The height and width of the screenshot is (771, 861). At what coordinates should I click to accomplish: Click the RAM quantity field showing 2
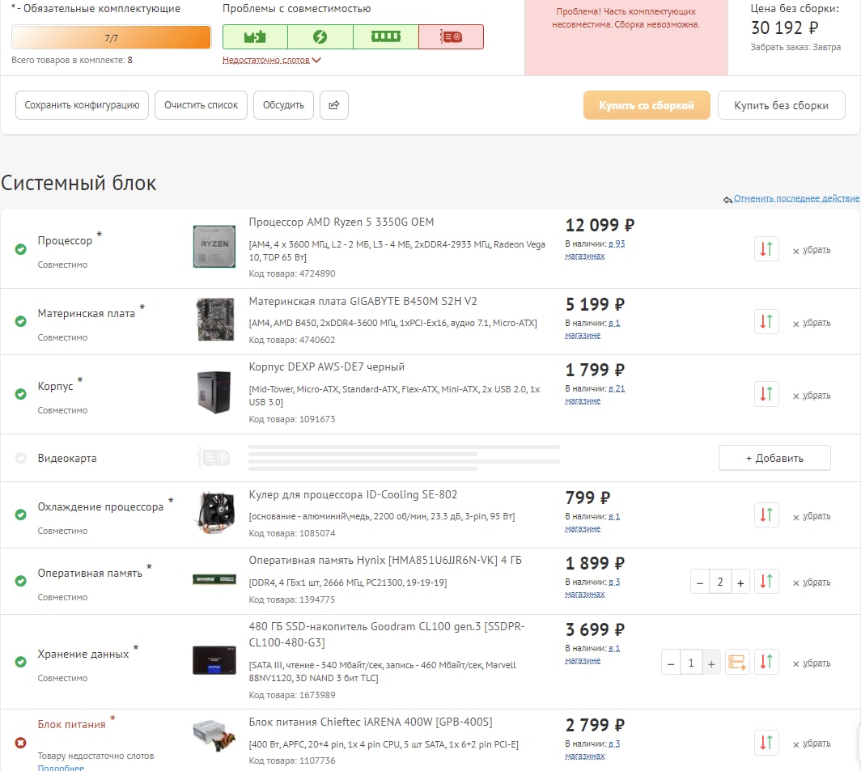(720, 582)
